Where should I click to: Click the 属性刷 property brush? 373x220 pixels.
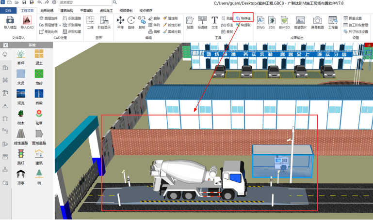click(170, 18)
